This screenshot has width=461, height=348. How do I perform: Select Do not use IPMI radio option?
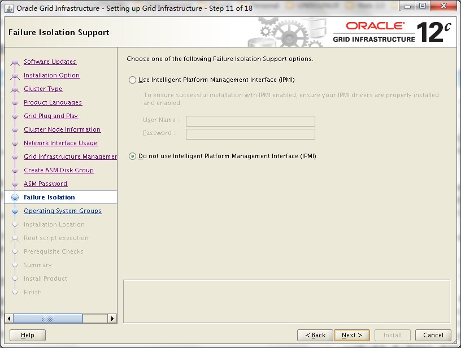point(132,156)
